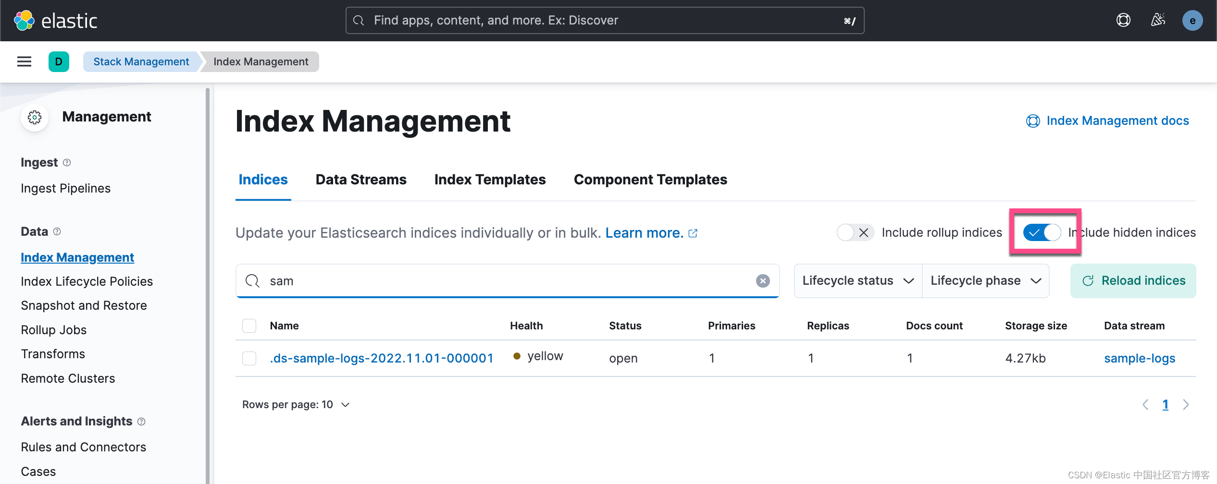Open Snapshot and Restore in sidebar

(x=84, y=306)
